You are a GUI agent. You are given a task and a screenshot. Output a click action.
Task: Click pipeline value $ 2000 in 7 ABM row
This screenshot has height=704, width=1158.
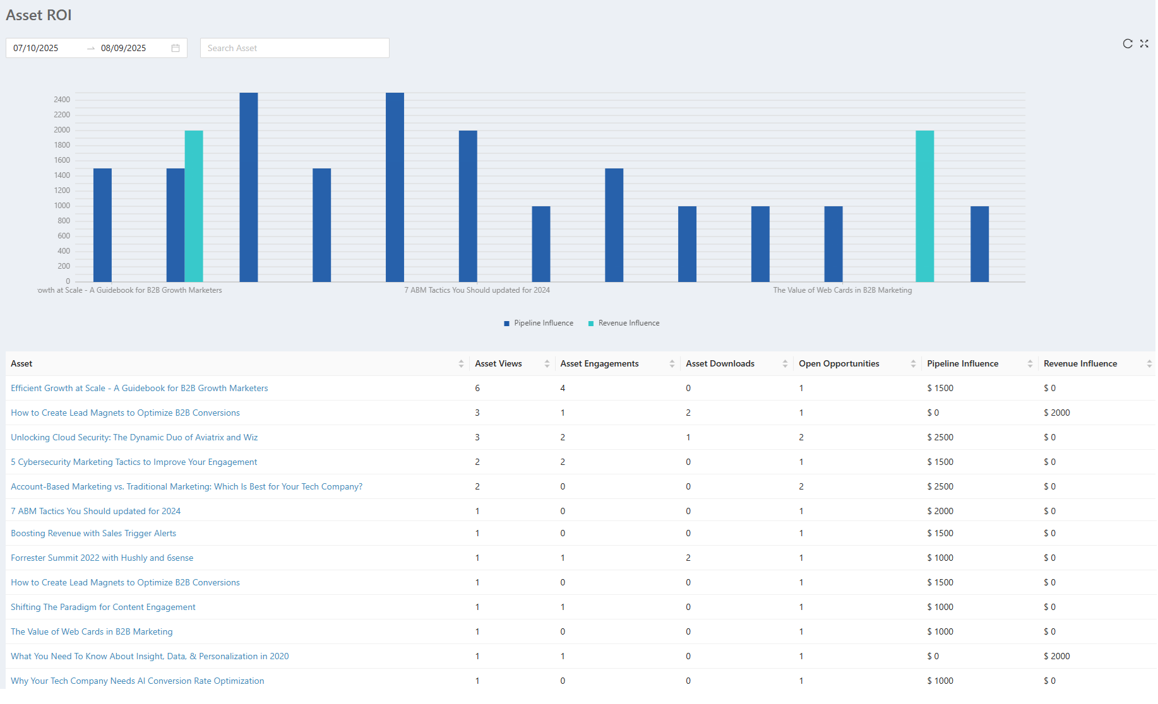coord(940,512)
